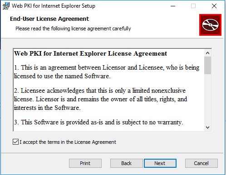Click the clause 3 warranty sentence
The image size is (226, 175).
click(x=98, y=122)
